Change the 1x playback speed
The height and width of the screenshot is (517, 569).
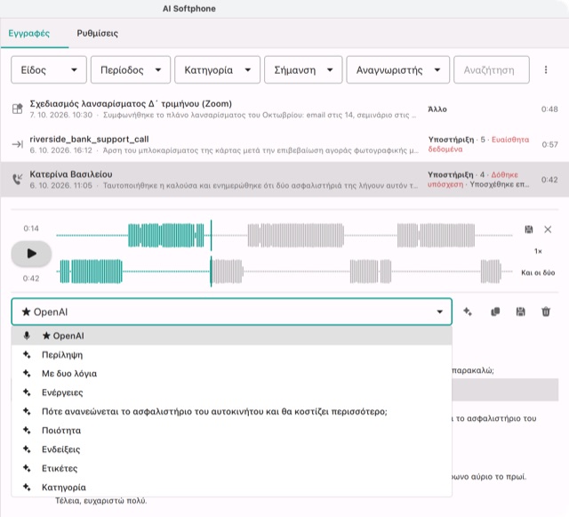point(538,251)
